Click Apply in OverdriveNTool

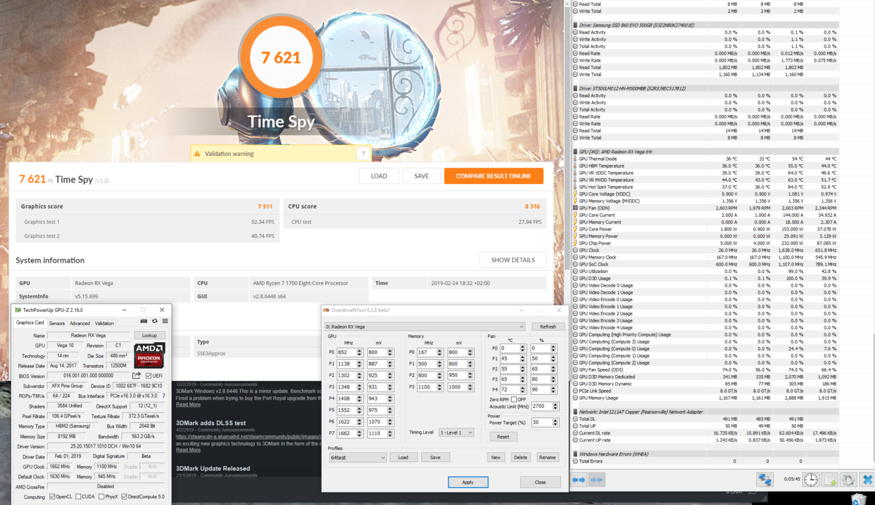pyautogui.click(x=468, y=482)
